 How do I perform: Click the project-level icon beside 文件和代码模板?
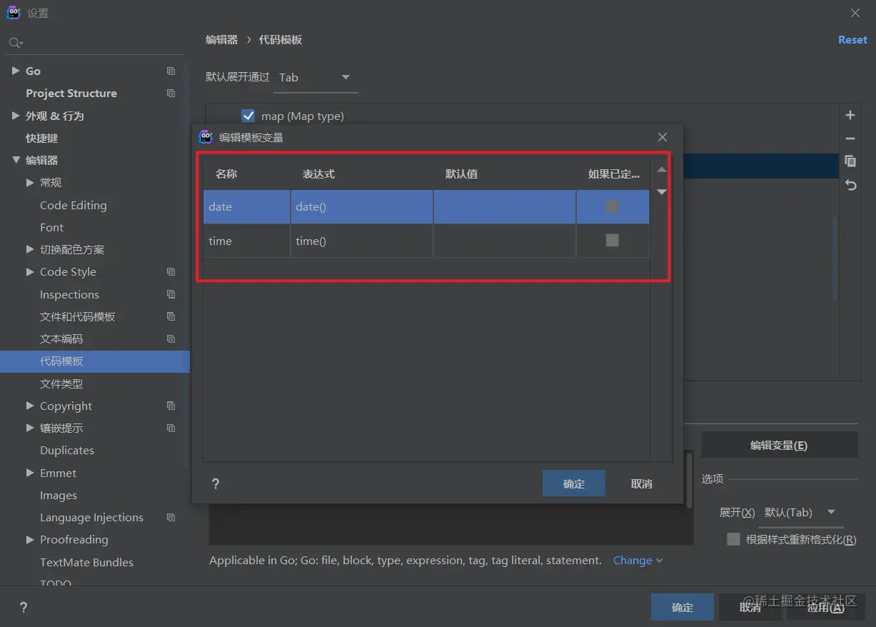pos(171,316)
